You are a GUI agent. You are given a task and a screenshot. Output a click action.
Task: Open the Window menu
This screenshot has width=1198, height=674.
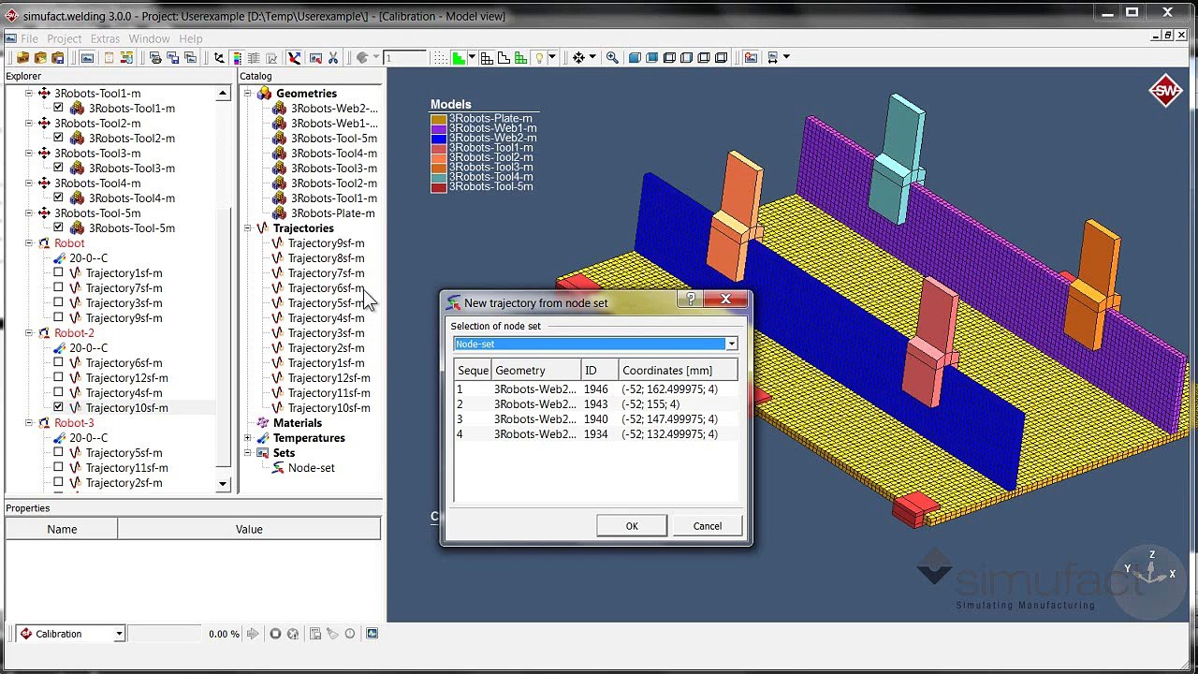(x=149, y=38)
